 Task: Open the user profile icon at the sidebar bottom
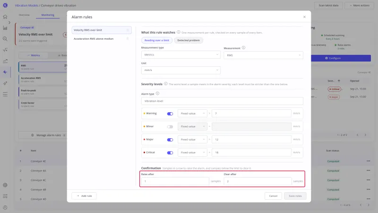pyautogui.click(x=5, y=207)
